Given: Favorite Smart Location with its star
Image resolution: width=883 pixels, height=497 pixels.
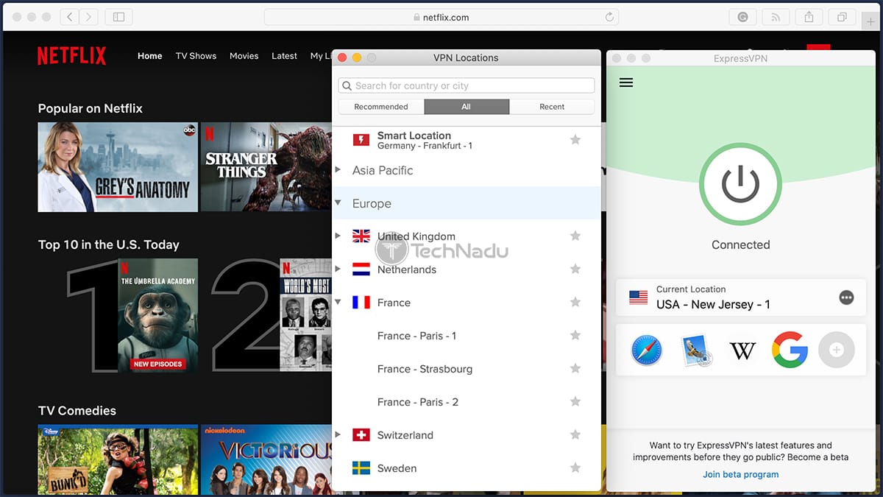Looking at the screenshot, I should [x=575, y=140].
